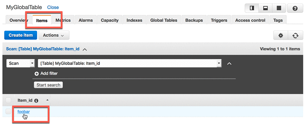The width and height of the screenshot is (305, 137).
Task: Click the Start search button
Action: point(48,85)
